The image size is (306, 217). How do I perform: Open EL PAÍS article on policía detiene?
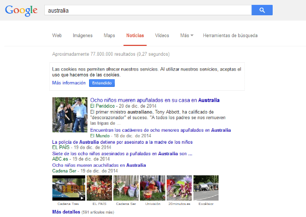coord(122,142)
